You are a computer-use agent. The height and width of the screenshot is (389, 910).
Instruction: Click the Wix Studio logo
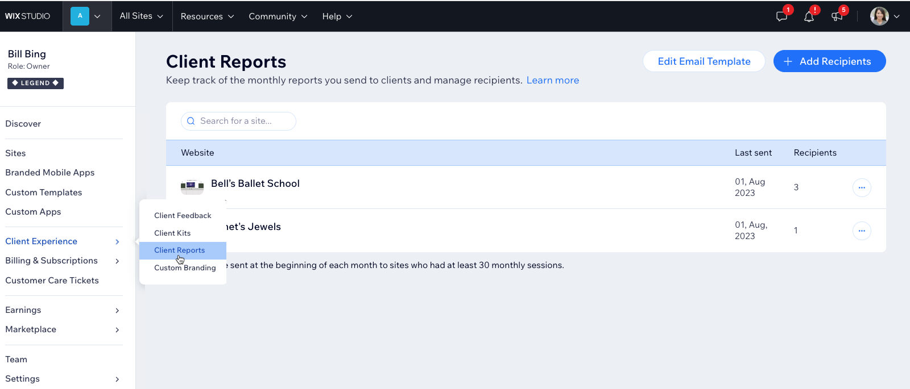pos(28,16)
